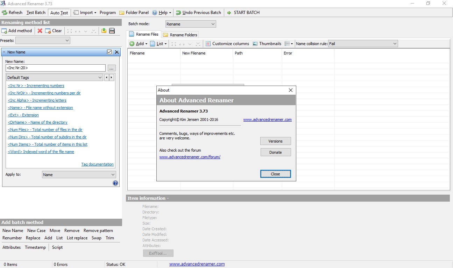Open the view mode list dropdown icon
Screen dimensions: 453x268
[x=289, y=44]
